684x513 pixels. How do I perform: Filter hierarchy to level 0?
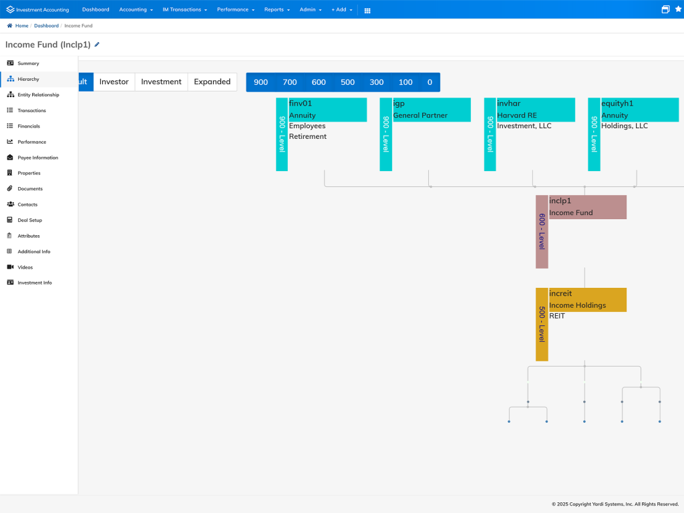[x=430, y=82]
